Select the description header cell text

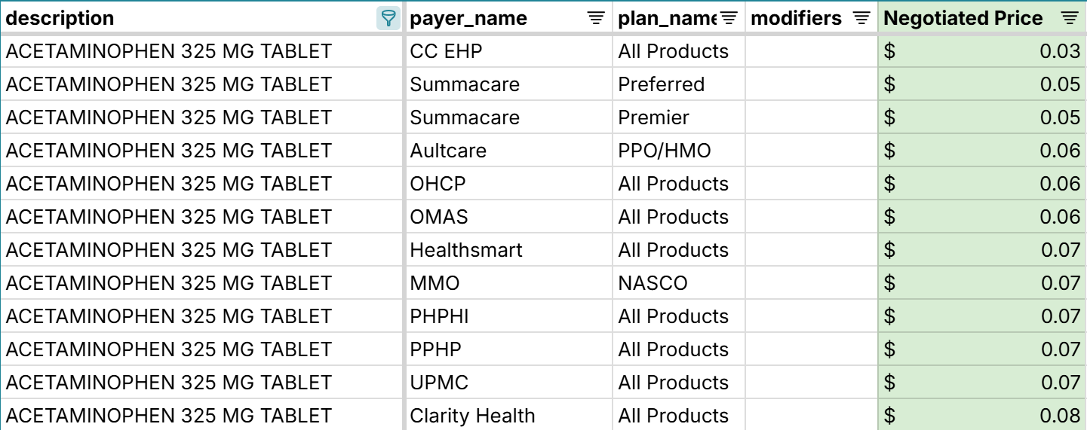(x=60, y=19)
